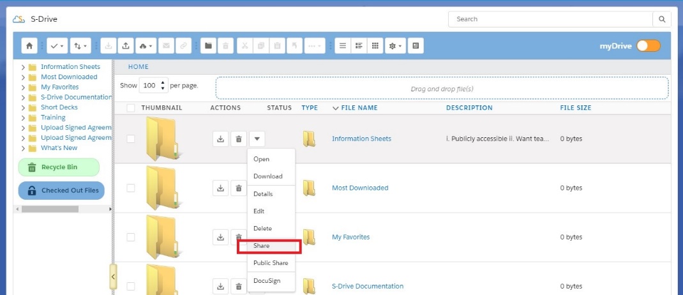Check the S-Drive Documentation row checkbox
The height and width of the screenshot is (295, 683).
click(x=131, y=286)
